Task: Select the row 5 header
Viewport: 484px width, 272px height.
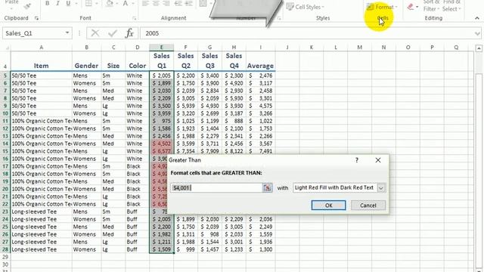Action: (5, 76)
